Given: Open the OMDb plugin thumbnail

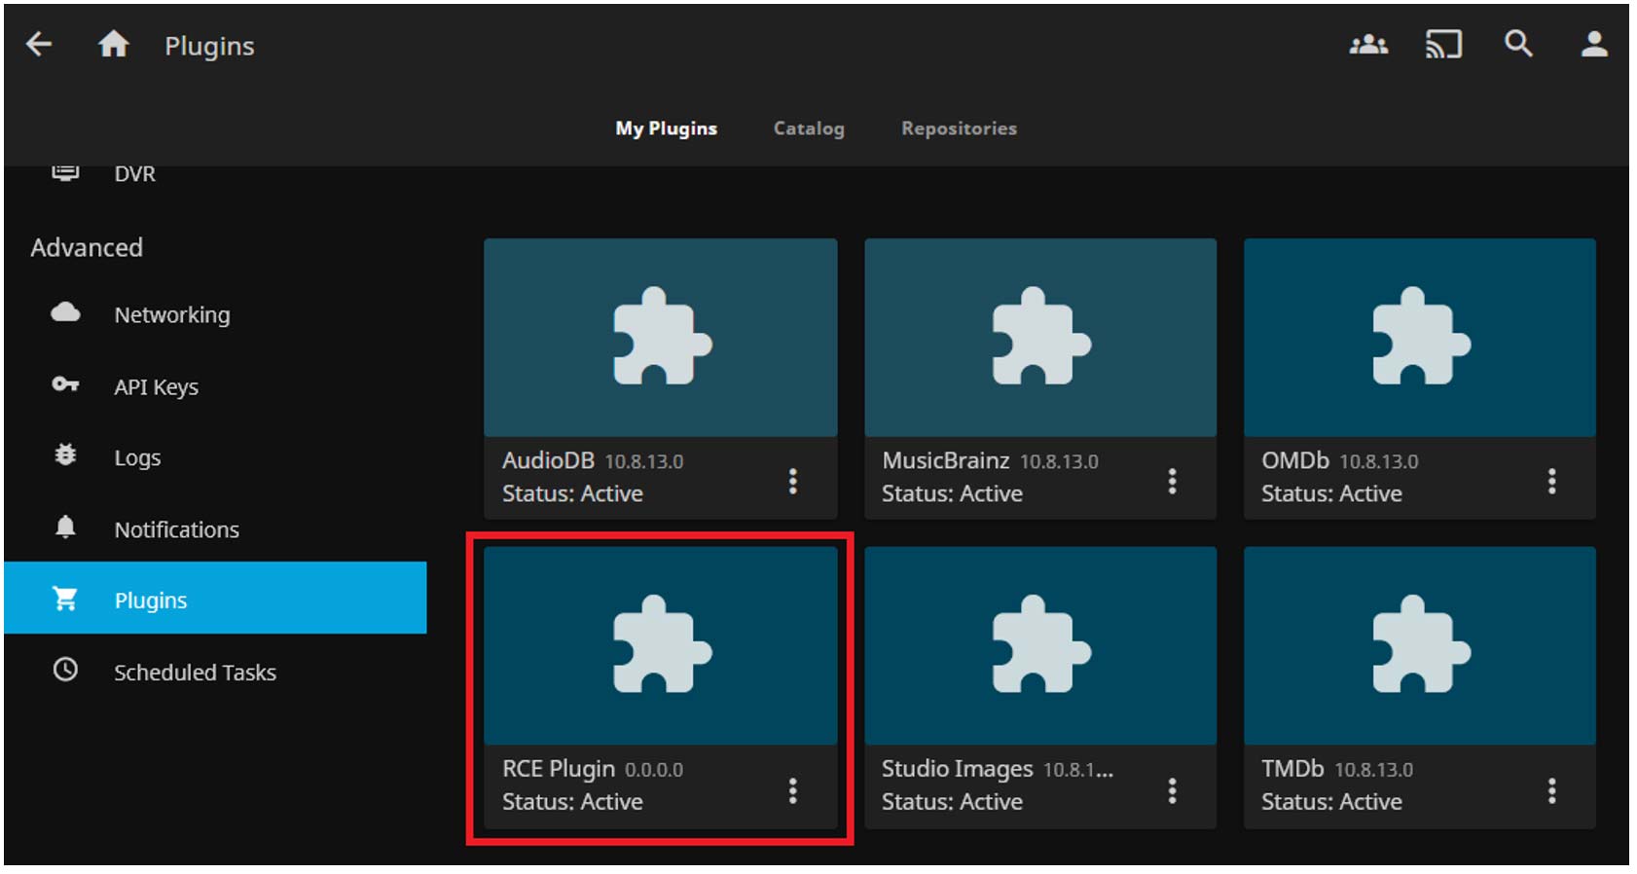Looking at the screenshot, I should coord(1420,338).
